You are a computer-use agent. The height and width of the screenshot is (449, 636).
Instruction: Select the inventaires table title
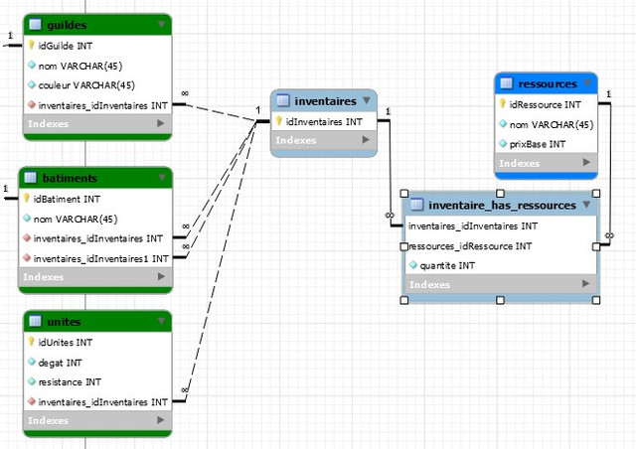[326, 100]
